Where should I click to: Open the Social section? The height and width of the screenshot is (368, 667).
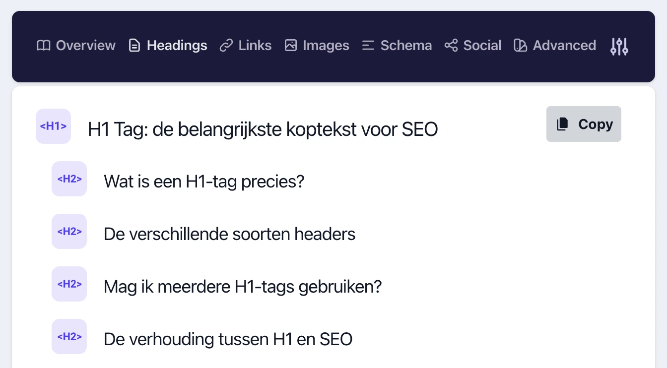click(x=481, y=45)
